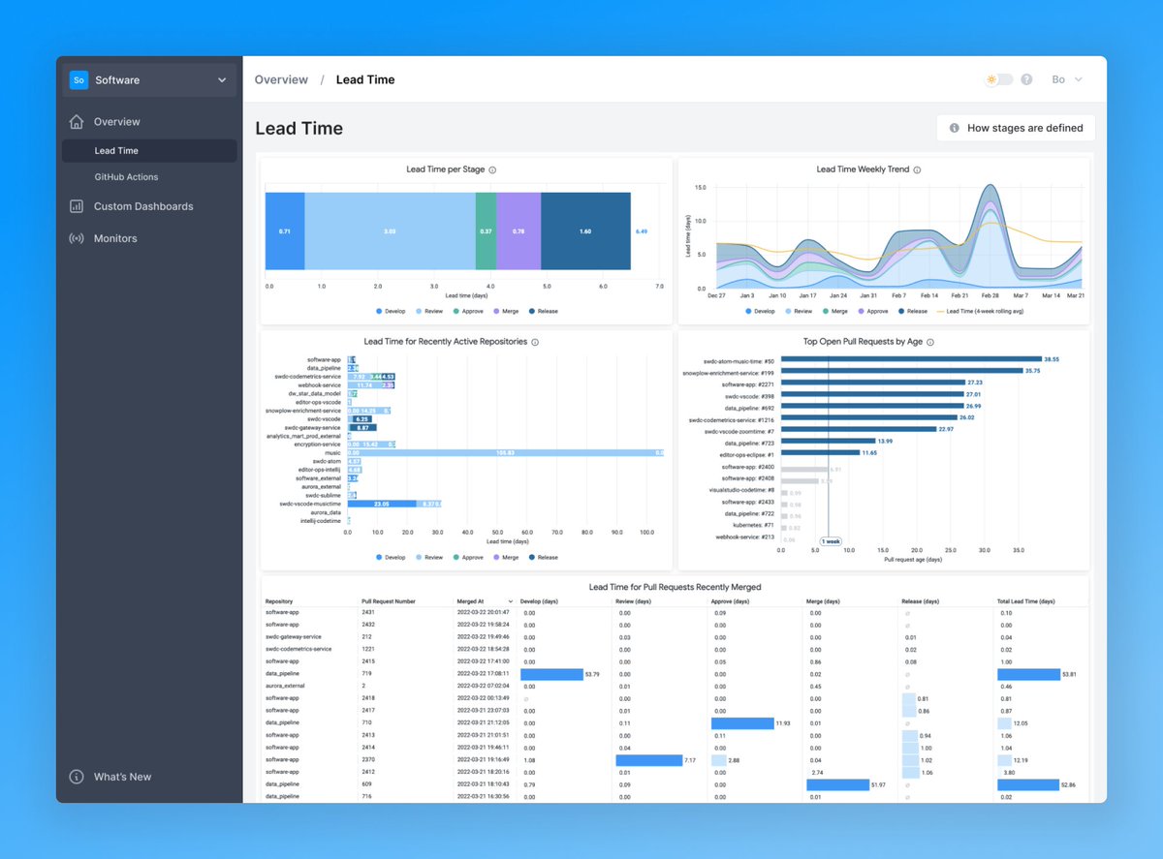Click the snowplow-enrichment-service #199 bar
Image resolution: width=1163 pixels, height=859 pixels.
[901, 371]
